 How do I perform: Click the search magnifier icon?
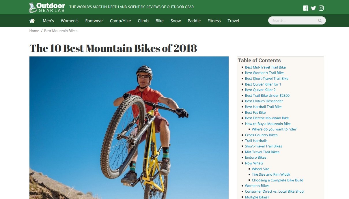click(x=320, y=21)
